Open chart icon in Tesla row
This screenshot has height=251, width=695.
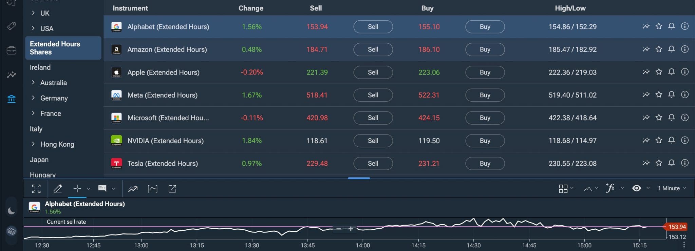(x=646, y=163)
